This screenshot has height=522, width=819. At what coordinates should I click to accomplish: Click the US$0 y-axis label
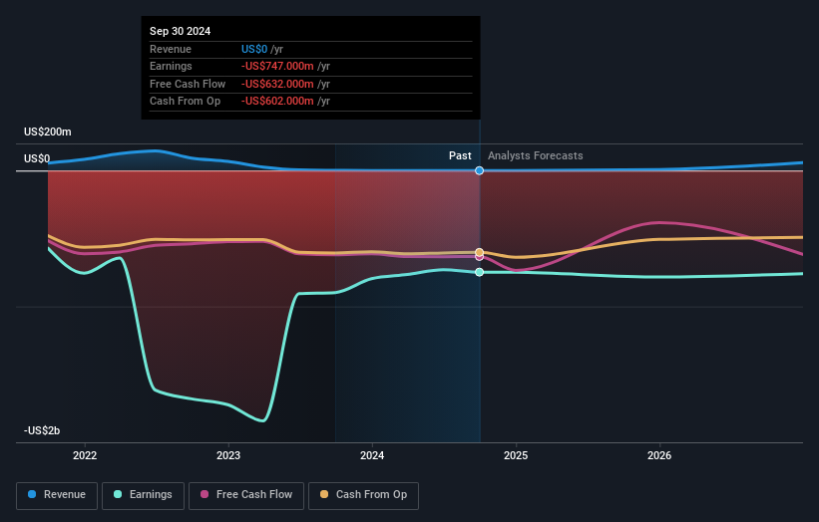pyautogui.click(x=37, y=158)
